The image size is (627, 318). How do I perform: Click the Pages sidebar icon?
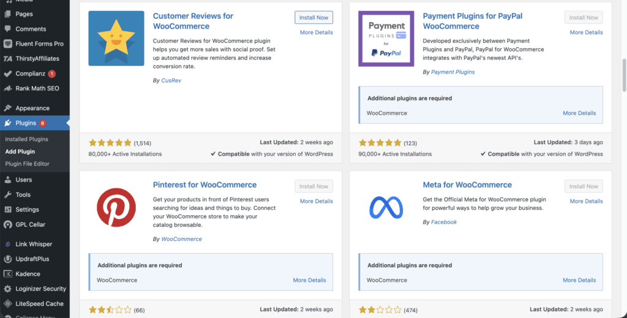click(x=7, y=14)
